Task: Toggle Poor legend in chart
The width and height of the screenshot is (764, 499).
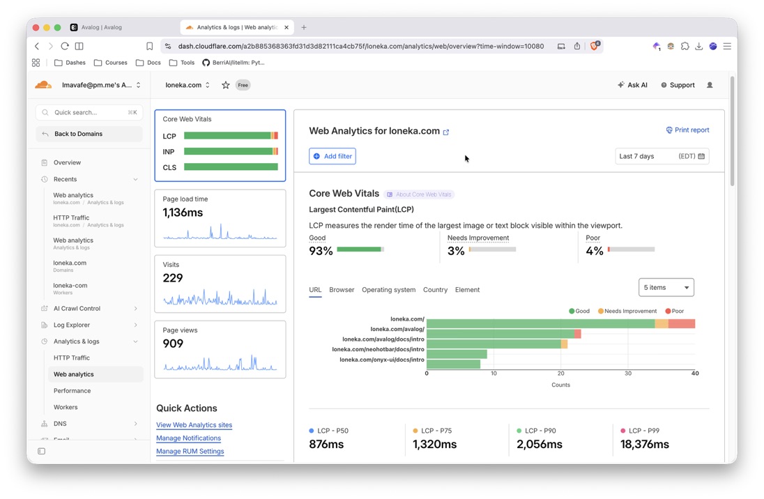Action: [x=674, y=311]
